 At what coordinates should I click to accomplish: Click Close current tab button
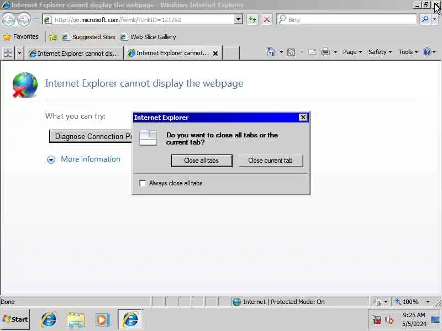coord(270,161)
